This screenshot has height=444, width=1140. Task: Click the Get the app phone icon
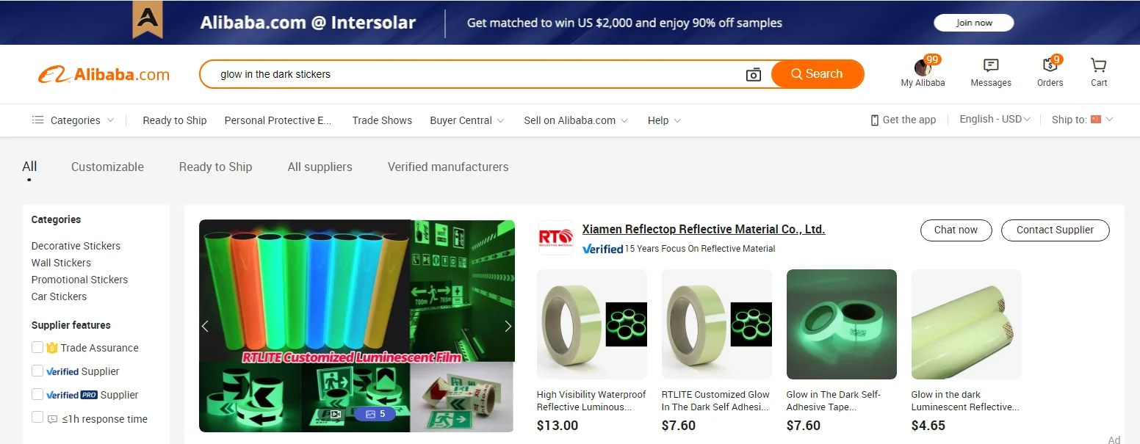[874, 120]
